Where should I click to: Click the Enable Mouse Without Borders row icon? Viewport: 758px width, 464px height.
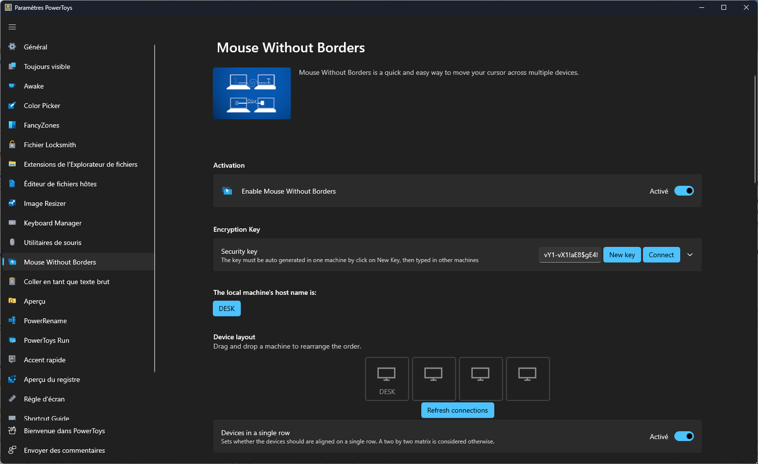click(227, 191)
